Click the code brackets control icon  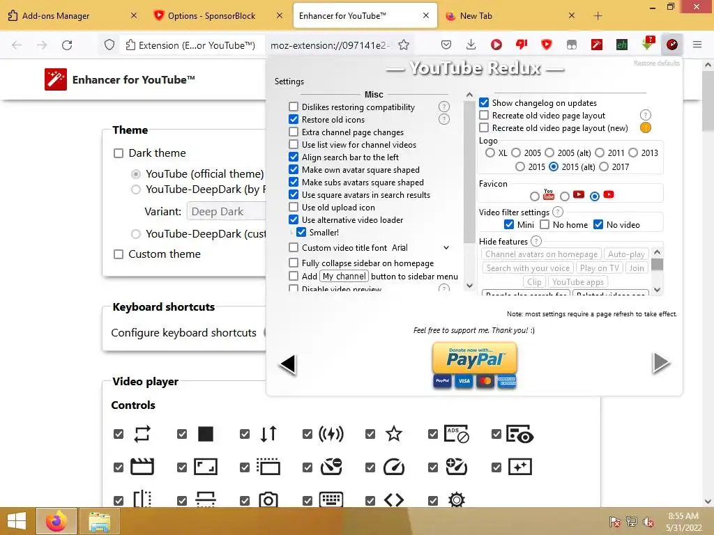coord(394,500)
